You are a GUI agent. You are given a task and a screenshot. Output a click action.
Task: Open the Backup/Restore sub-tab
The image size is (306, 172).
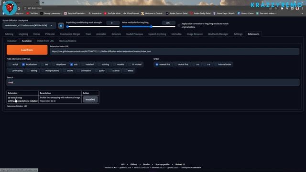click(x=68, y=41)
